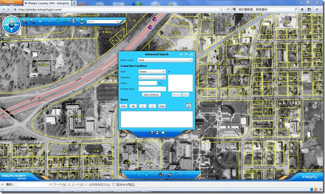Image resolution: width=325 pixels, height=194 pixels.
Task: Click the save query disk icon
Action: pos(157,133)
